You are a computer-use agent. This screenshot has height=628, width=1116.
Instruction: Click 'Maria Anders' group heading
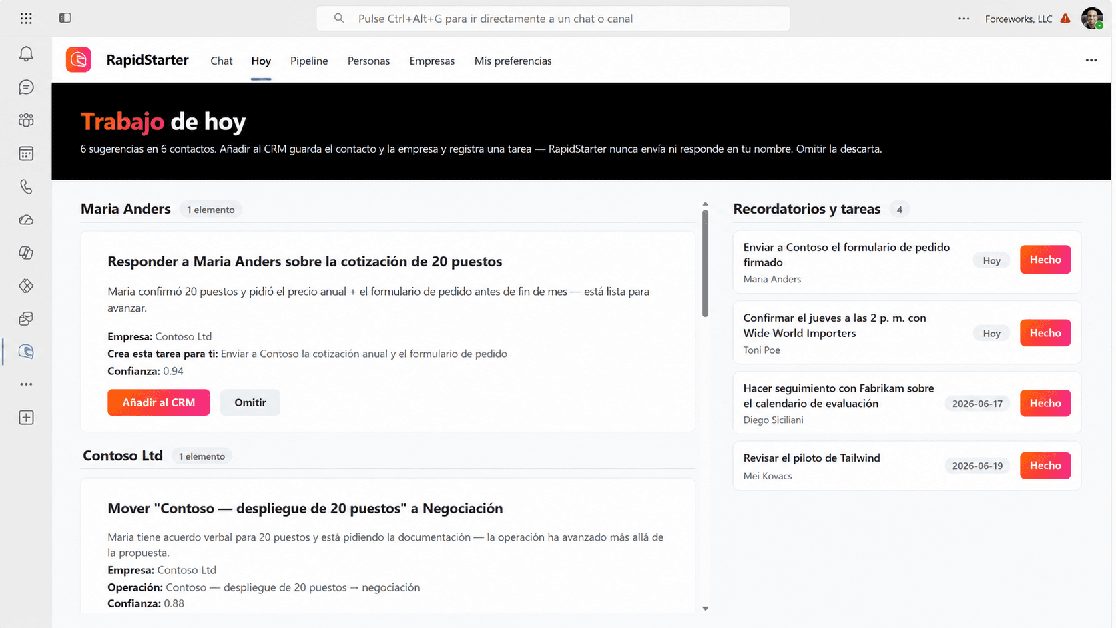125,209
